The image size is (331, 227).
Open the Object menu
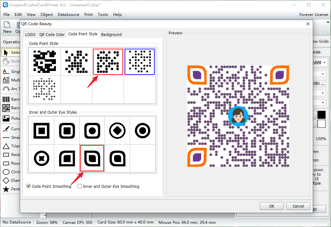pyautogui.click(x=47, y=15)
